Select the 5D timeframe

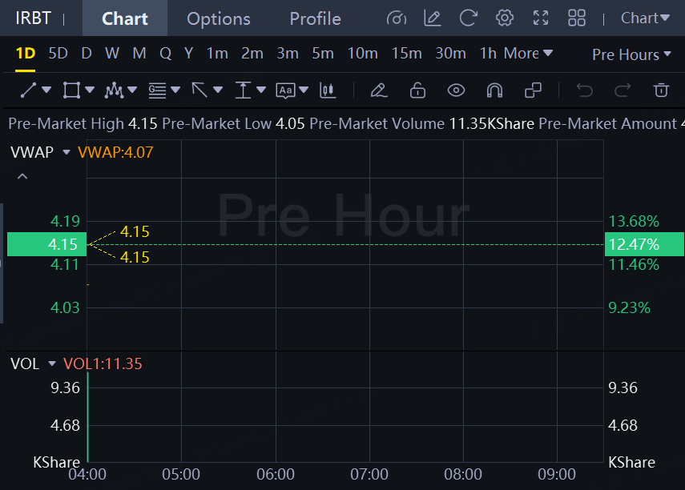pos(58,54)
